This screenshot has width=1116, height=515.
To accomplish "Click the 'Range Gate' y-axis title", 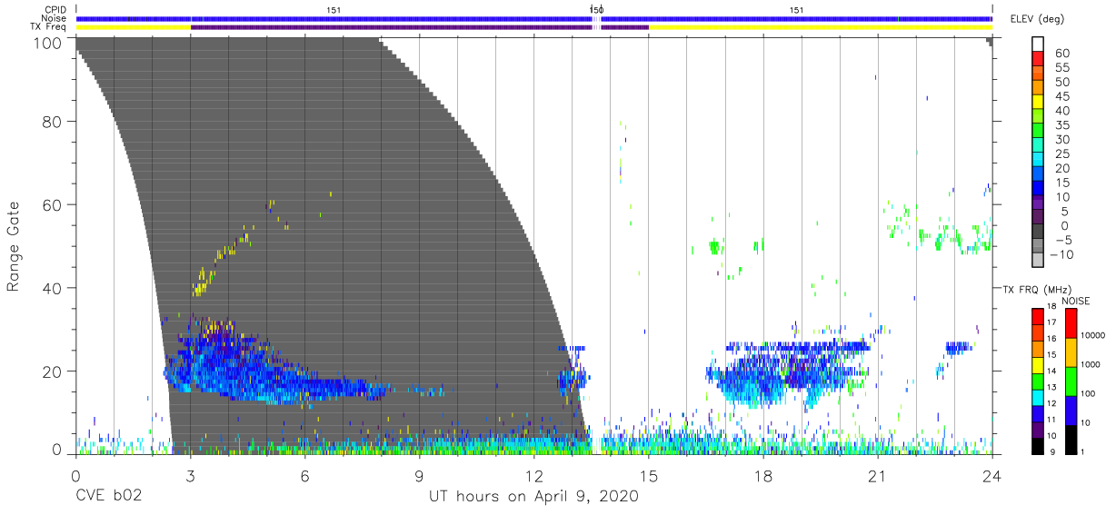I will tap(14, 246).
